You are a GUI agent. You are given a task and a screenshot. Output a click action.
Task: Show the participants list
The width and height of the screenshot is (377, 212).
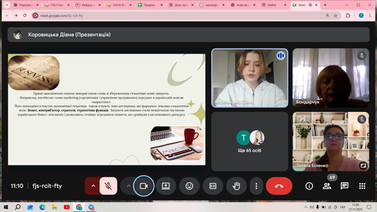[327, 186]
